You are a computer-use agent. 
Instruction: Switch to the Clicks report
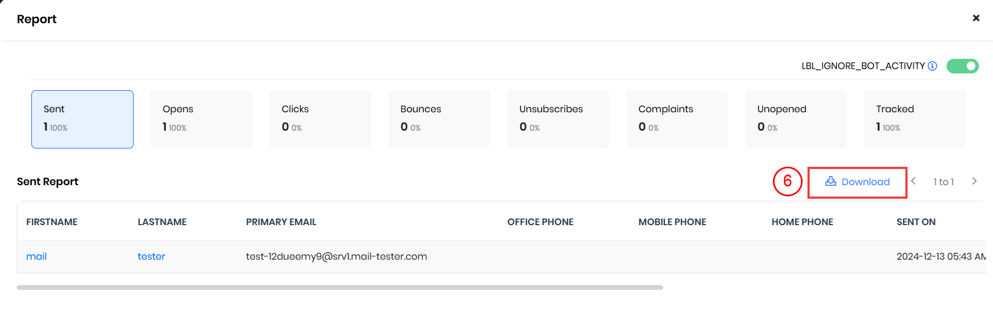320,119
